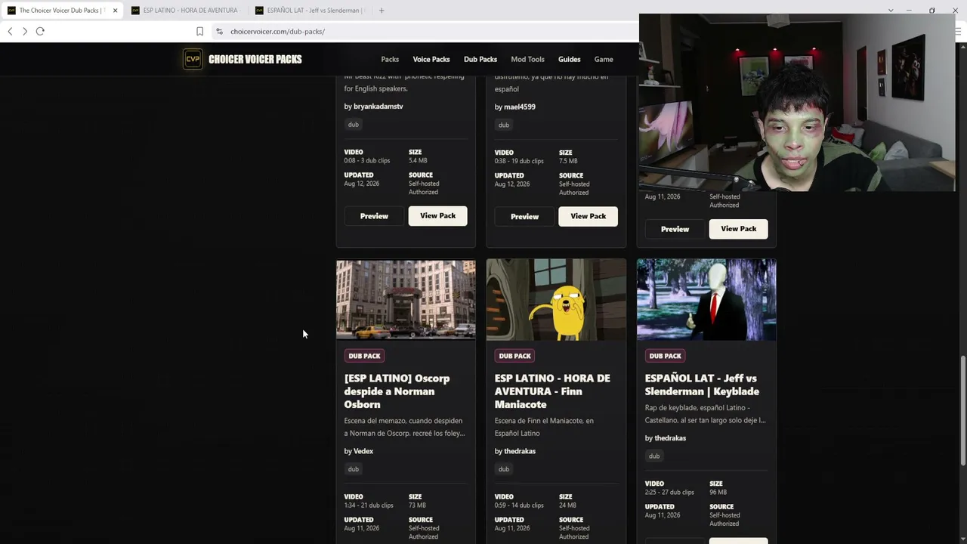Click View Pack on the mael4599 card
The width and height of the screenshot is (967, 544).
[588, 217]
